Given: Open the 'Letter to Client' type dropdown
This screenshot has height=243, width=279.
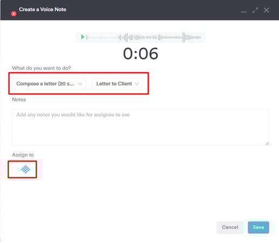Looking at the screenshot, I should [x=117, y=84].
